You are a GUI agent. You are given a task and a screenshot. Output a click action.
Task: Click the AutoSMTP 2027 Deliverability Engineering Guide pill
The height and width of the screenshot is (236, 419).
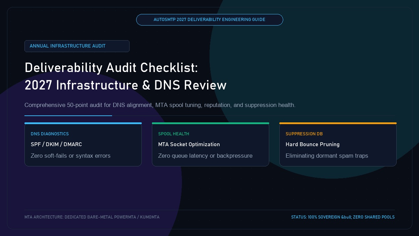pyautogui.click(x=209, y=20)
